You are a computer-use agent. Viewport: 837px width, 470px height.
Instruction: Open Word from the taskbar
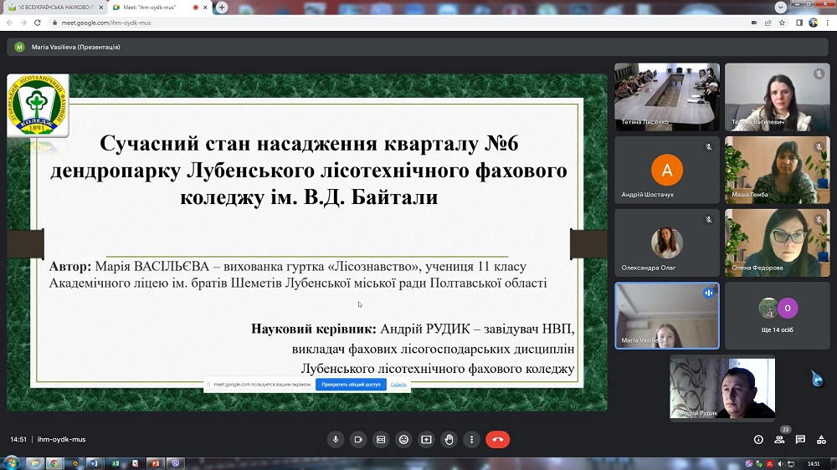point(94,463)
